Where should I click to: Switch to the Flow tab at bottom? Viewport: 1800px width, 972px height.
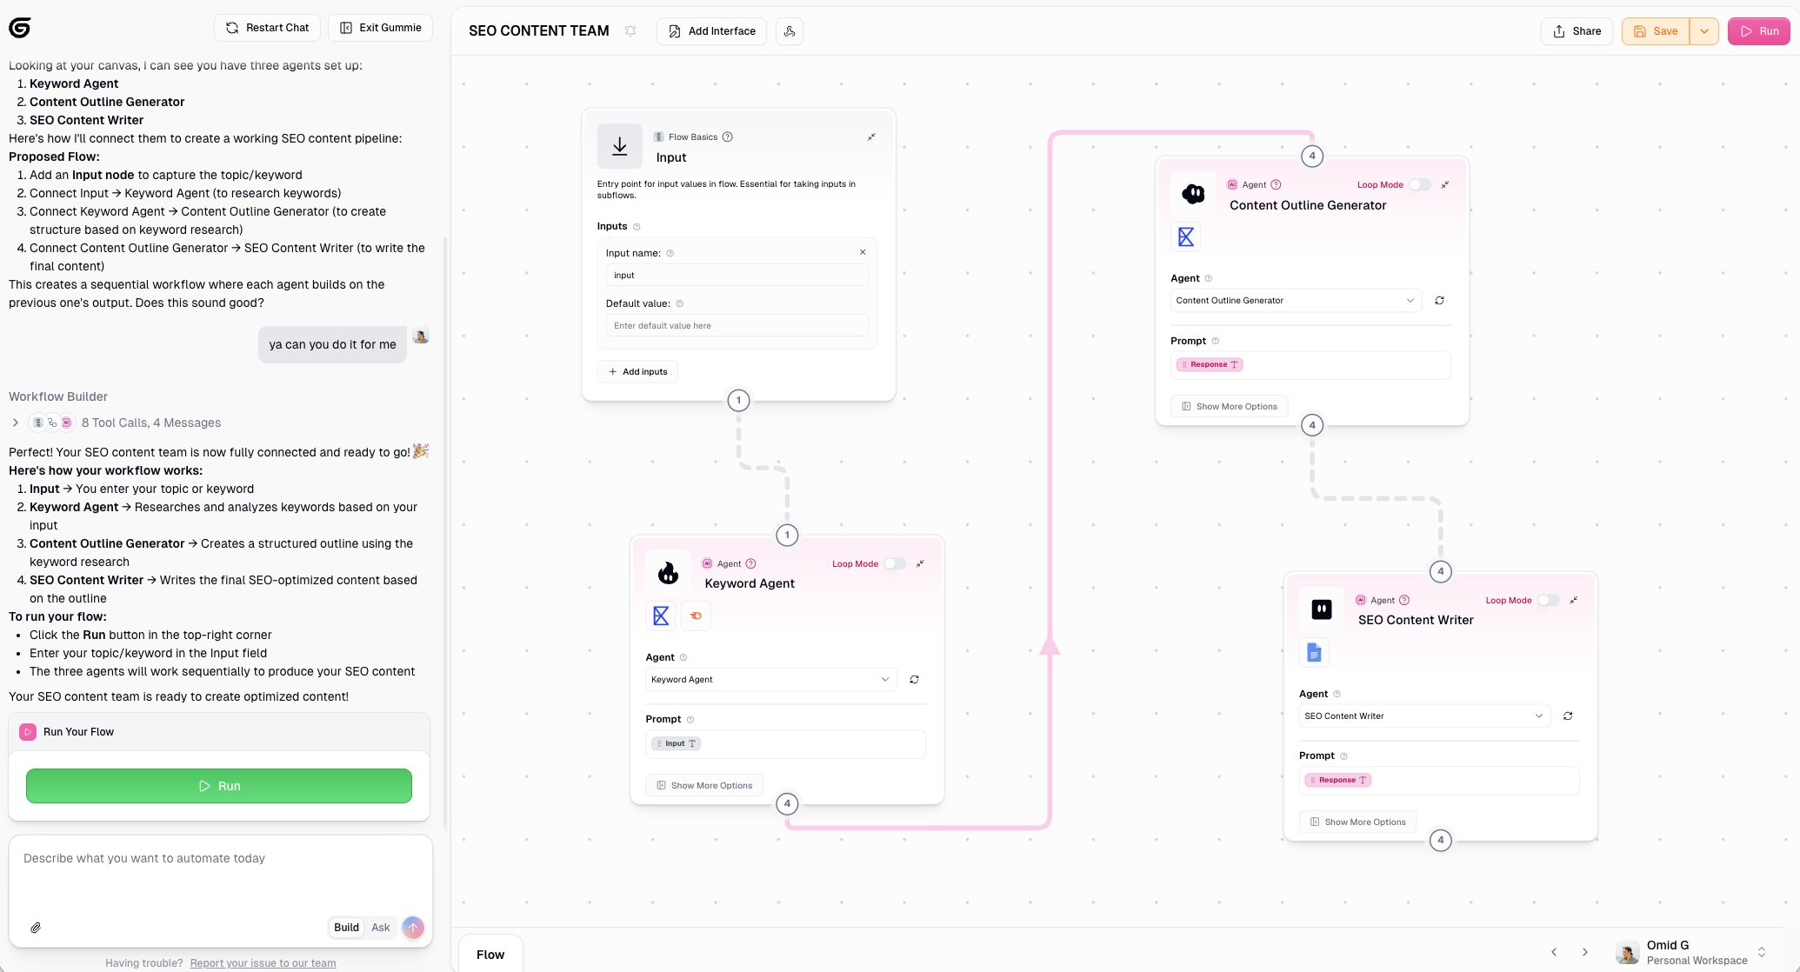click(490, 954)
